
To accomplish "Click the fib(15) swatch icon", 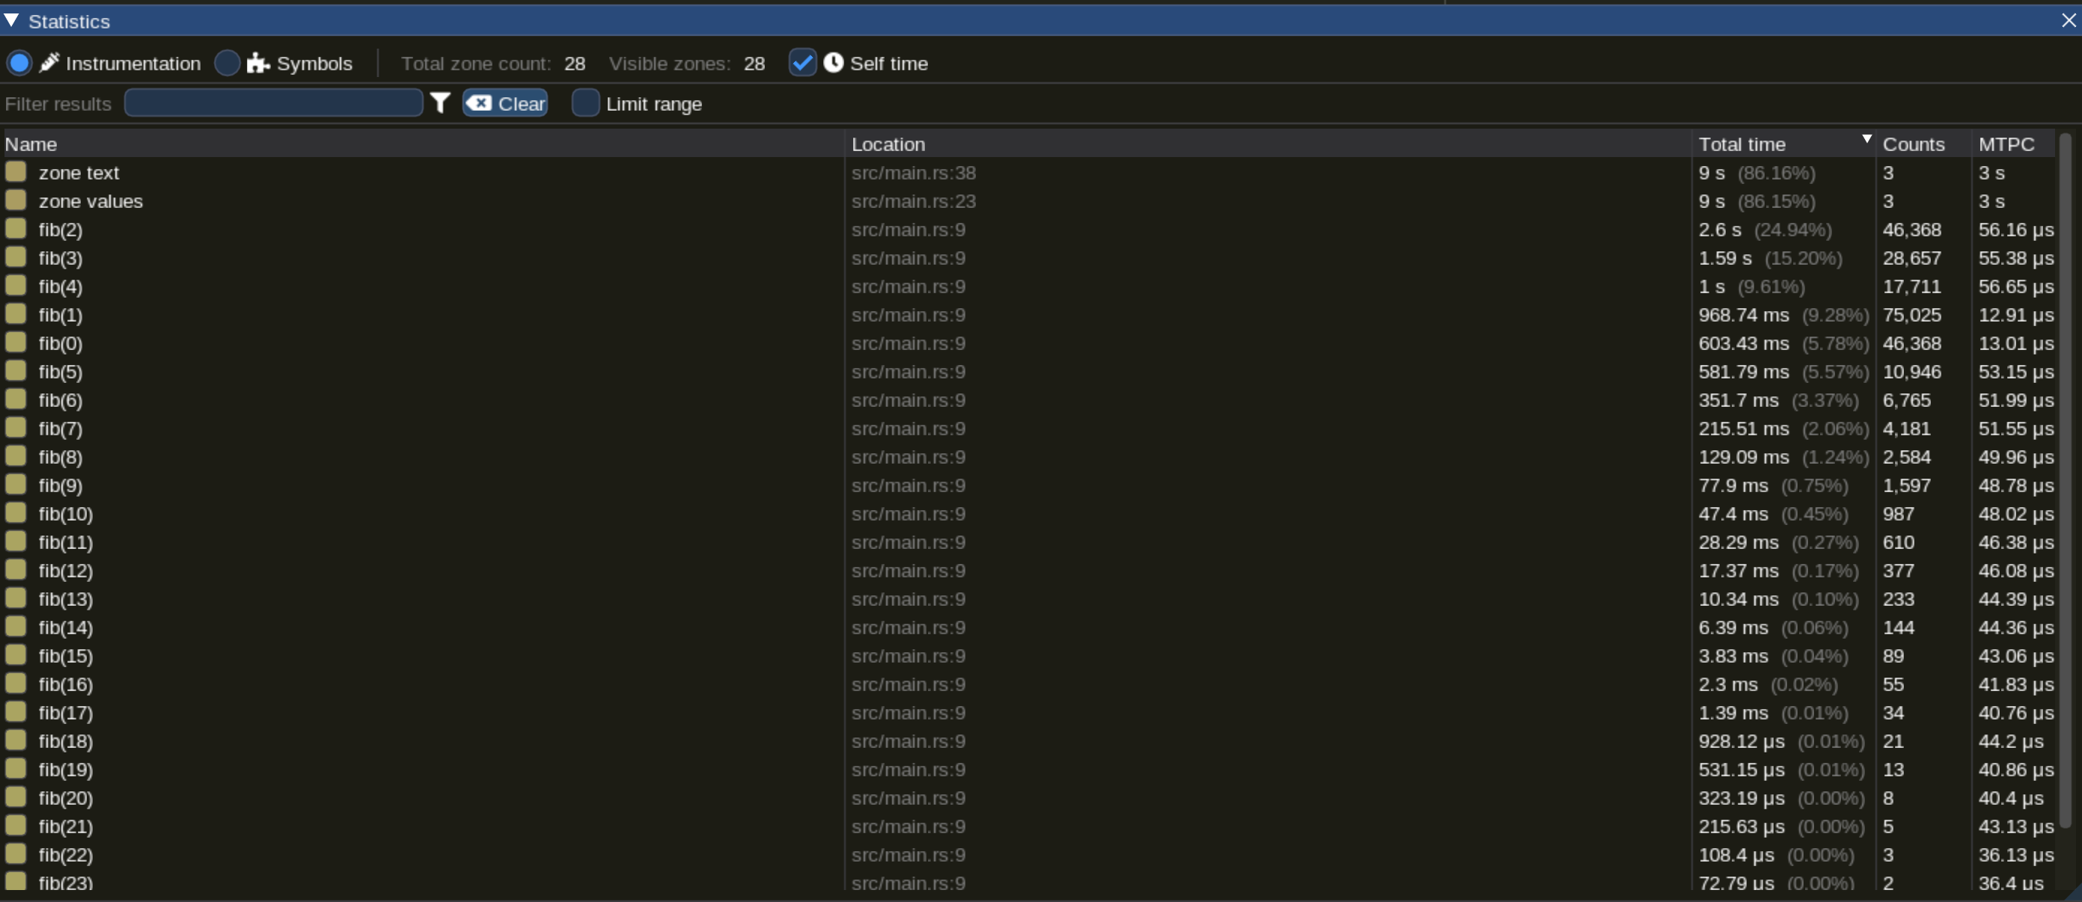I will point(16,655).
